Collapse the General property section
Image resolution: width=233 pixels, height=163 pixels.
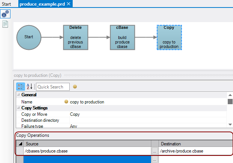18,95
